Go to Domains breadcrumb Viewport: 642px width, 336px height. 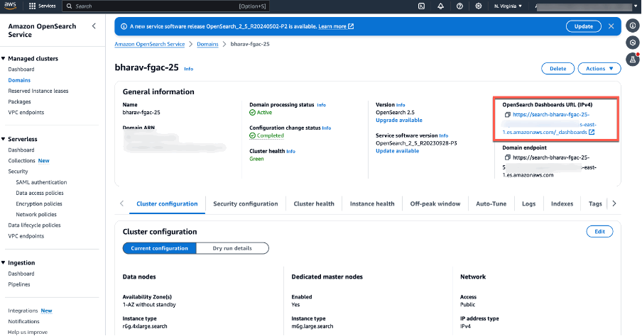click(207, 44)
